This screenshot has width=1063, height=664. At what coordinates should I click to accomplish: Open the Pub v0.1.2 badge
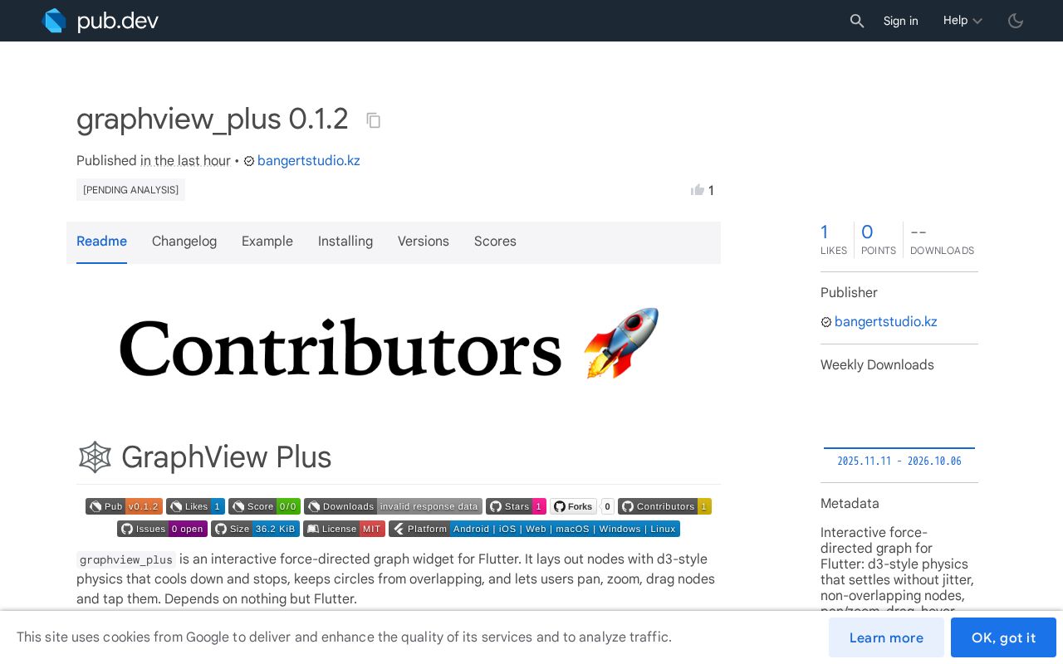pyautogui.click(x=124, y=506)
